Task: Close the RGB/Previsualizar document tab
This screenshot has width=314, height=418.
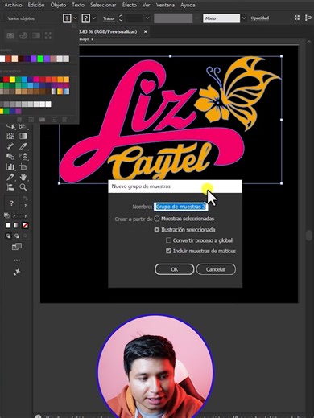Action: click(x=146, y=31)
